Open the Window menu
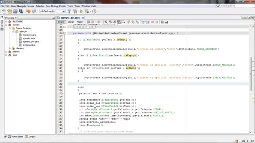This screenshot has height=143, width=255. 86,6
